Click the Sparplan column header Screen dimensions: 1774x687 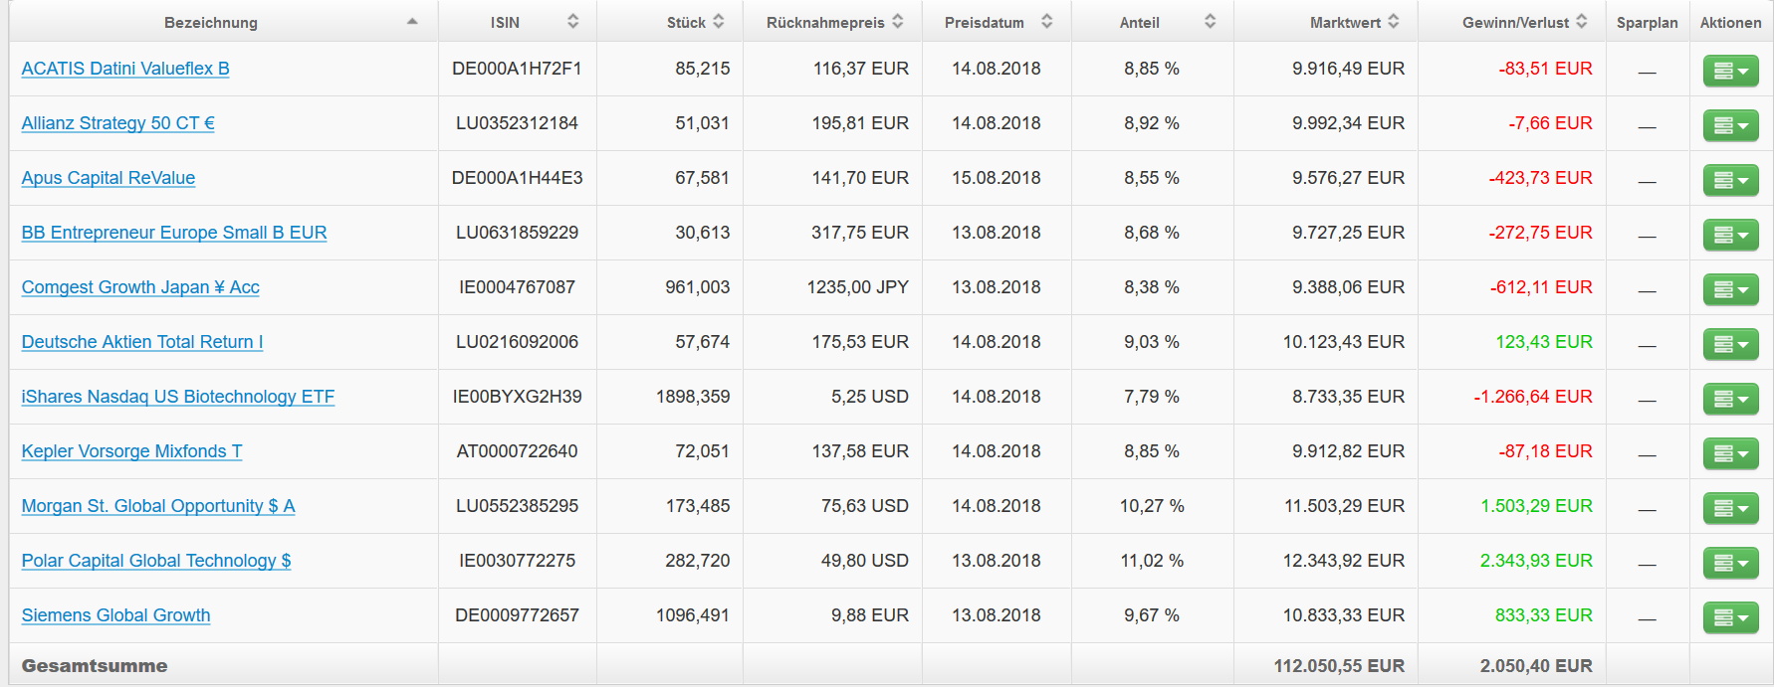pyautogui.click(x=1647, y=23)
